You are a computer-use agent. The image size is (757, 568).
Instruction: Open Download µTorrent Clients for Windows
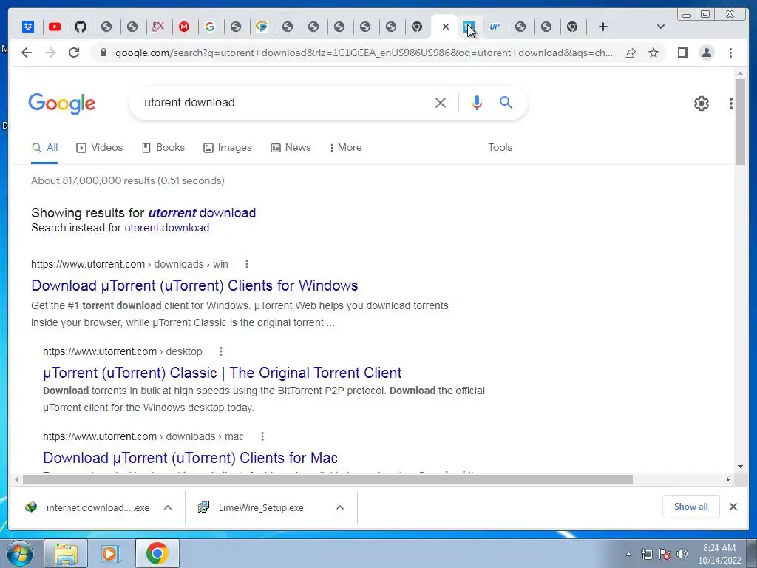pos(194,285)
